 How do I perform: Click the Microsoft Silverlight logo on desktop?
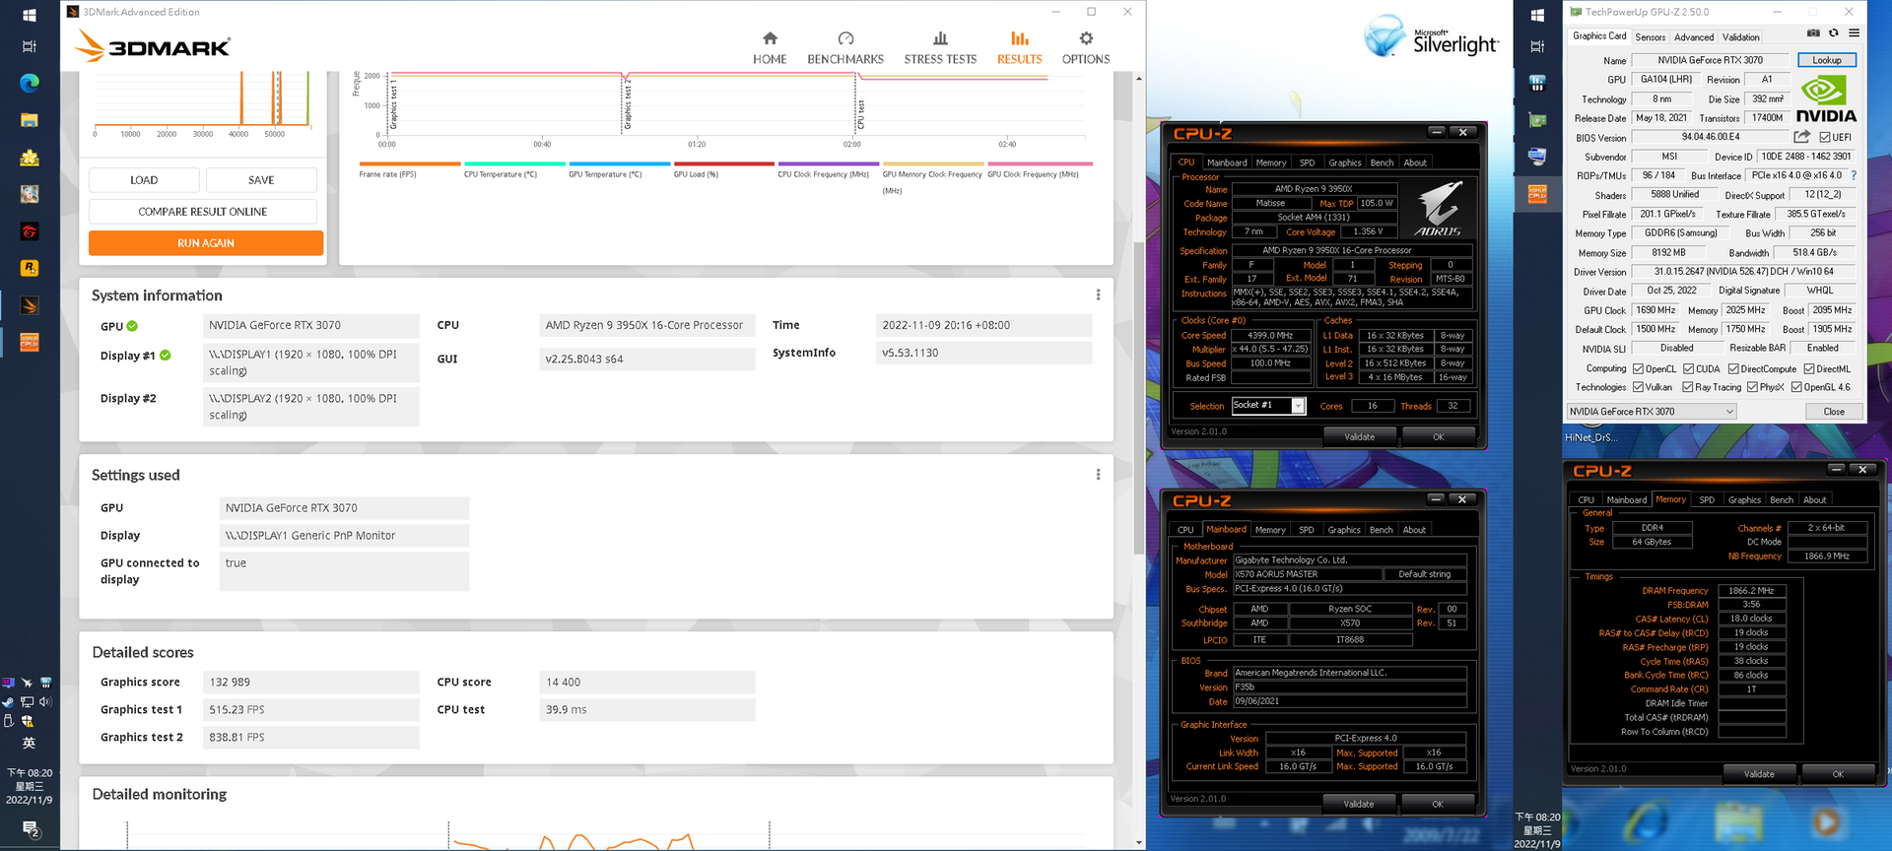(x=1431, y=37)
